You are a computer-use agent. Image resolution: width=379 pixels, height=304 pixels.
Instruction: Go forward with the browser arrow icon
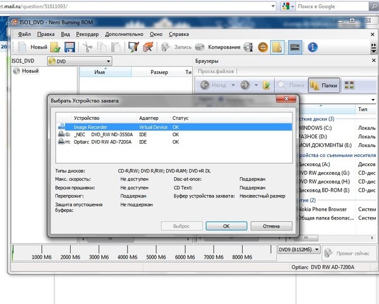click(x=245, y=85)
